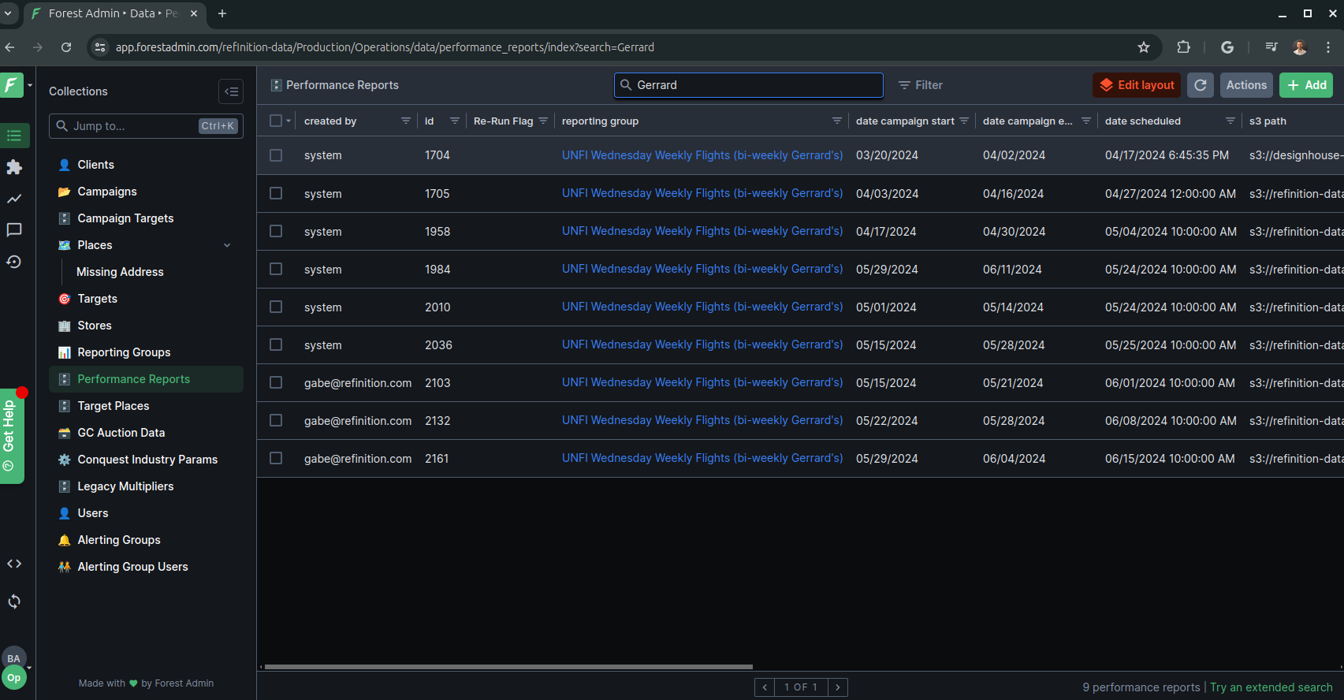Open reporting group link for report 2161
1344x700 pixels.
click(702, 458)
